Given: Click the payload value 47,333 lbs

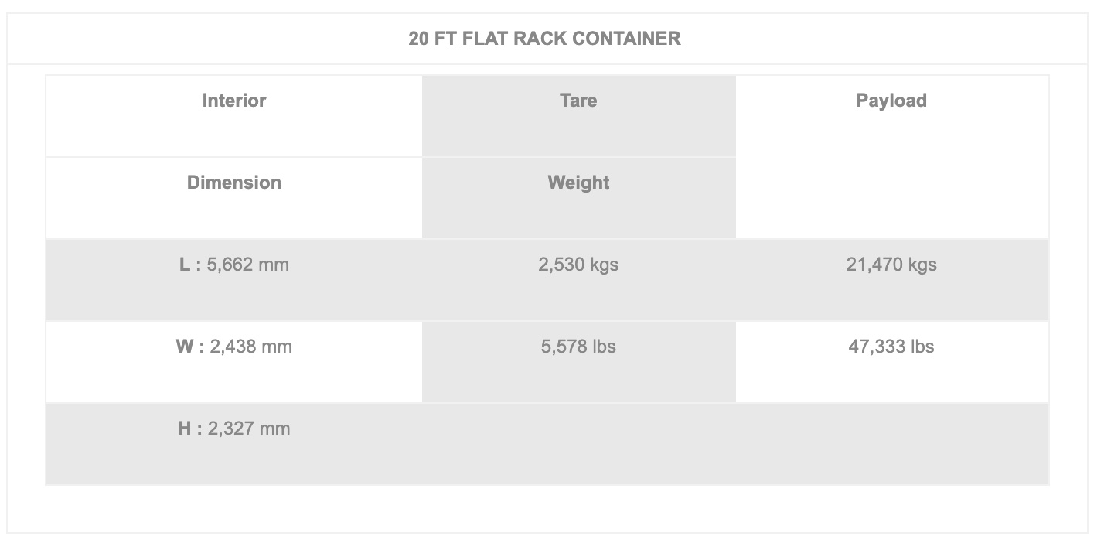Looking at the screenshot, I should [x=891, y=347].
